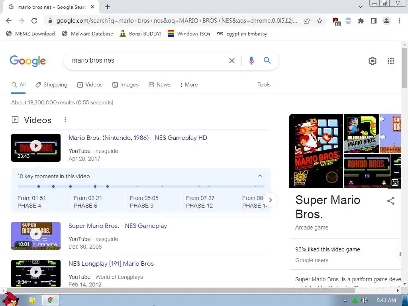Open the Google apps grid
Viewport: 408px width, 306px height.
(x=391, y=61)
